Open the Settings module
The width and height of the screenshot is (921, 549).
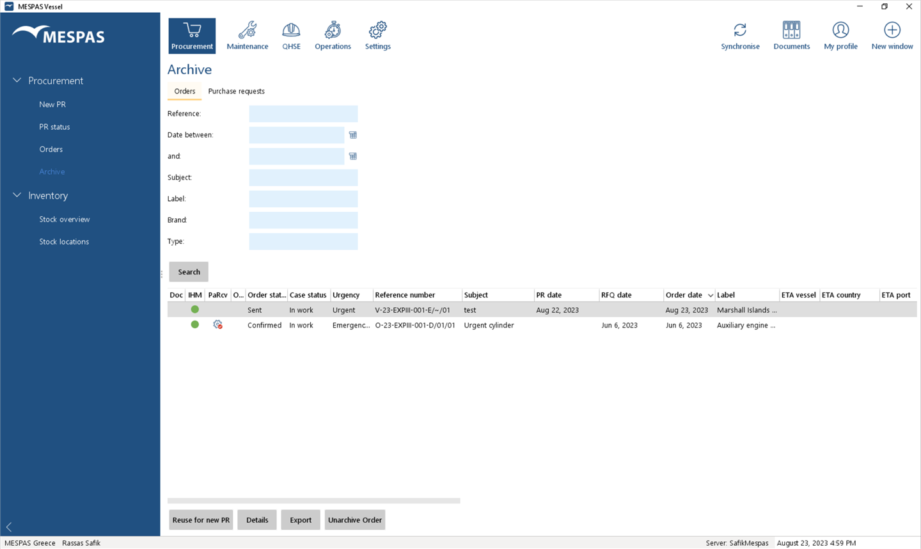378,36
